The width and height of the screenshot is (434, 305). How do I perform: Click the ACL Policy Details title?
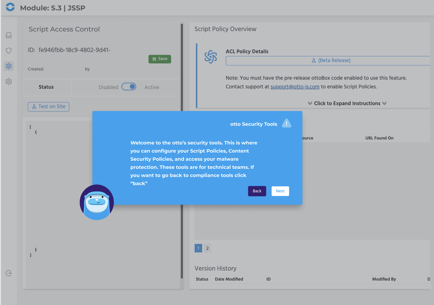point(247,51)
